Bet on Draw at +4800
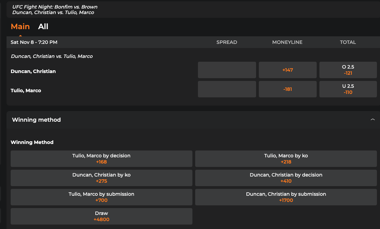The height and width of the screenshot is (229, 380). point(102,216)
